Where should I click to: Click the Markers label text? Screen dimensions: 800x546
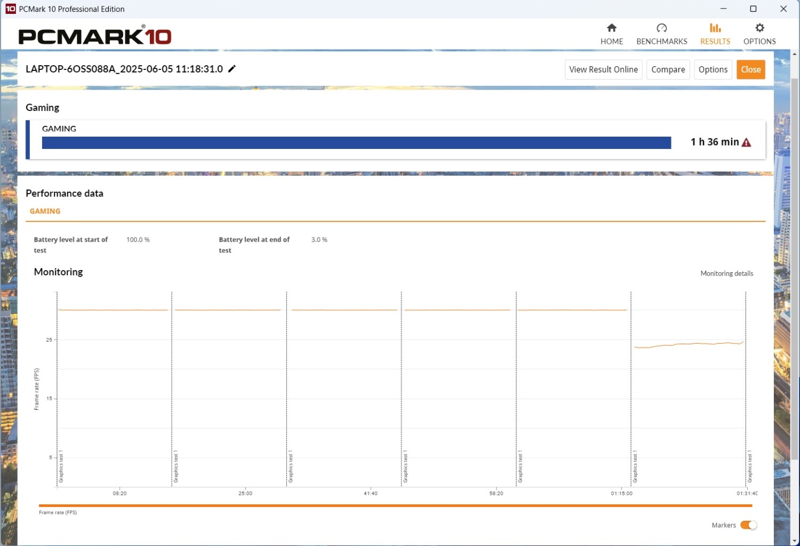724,525
